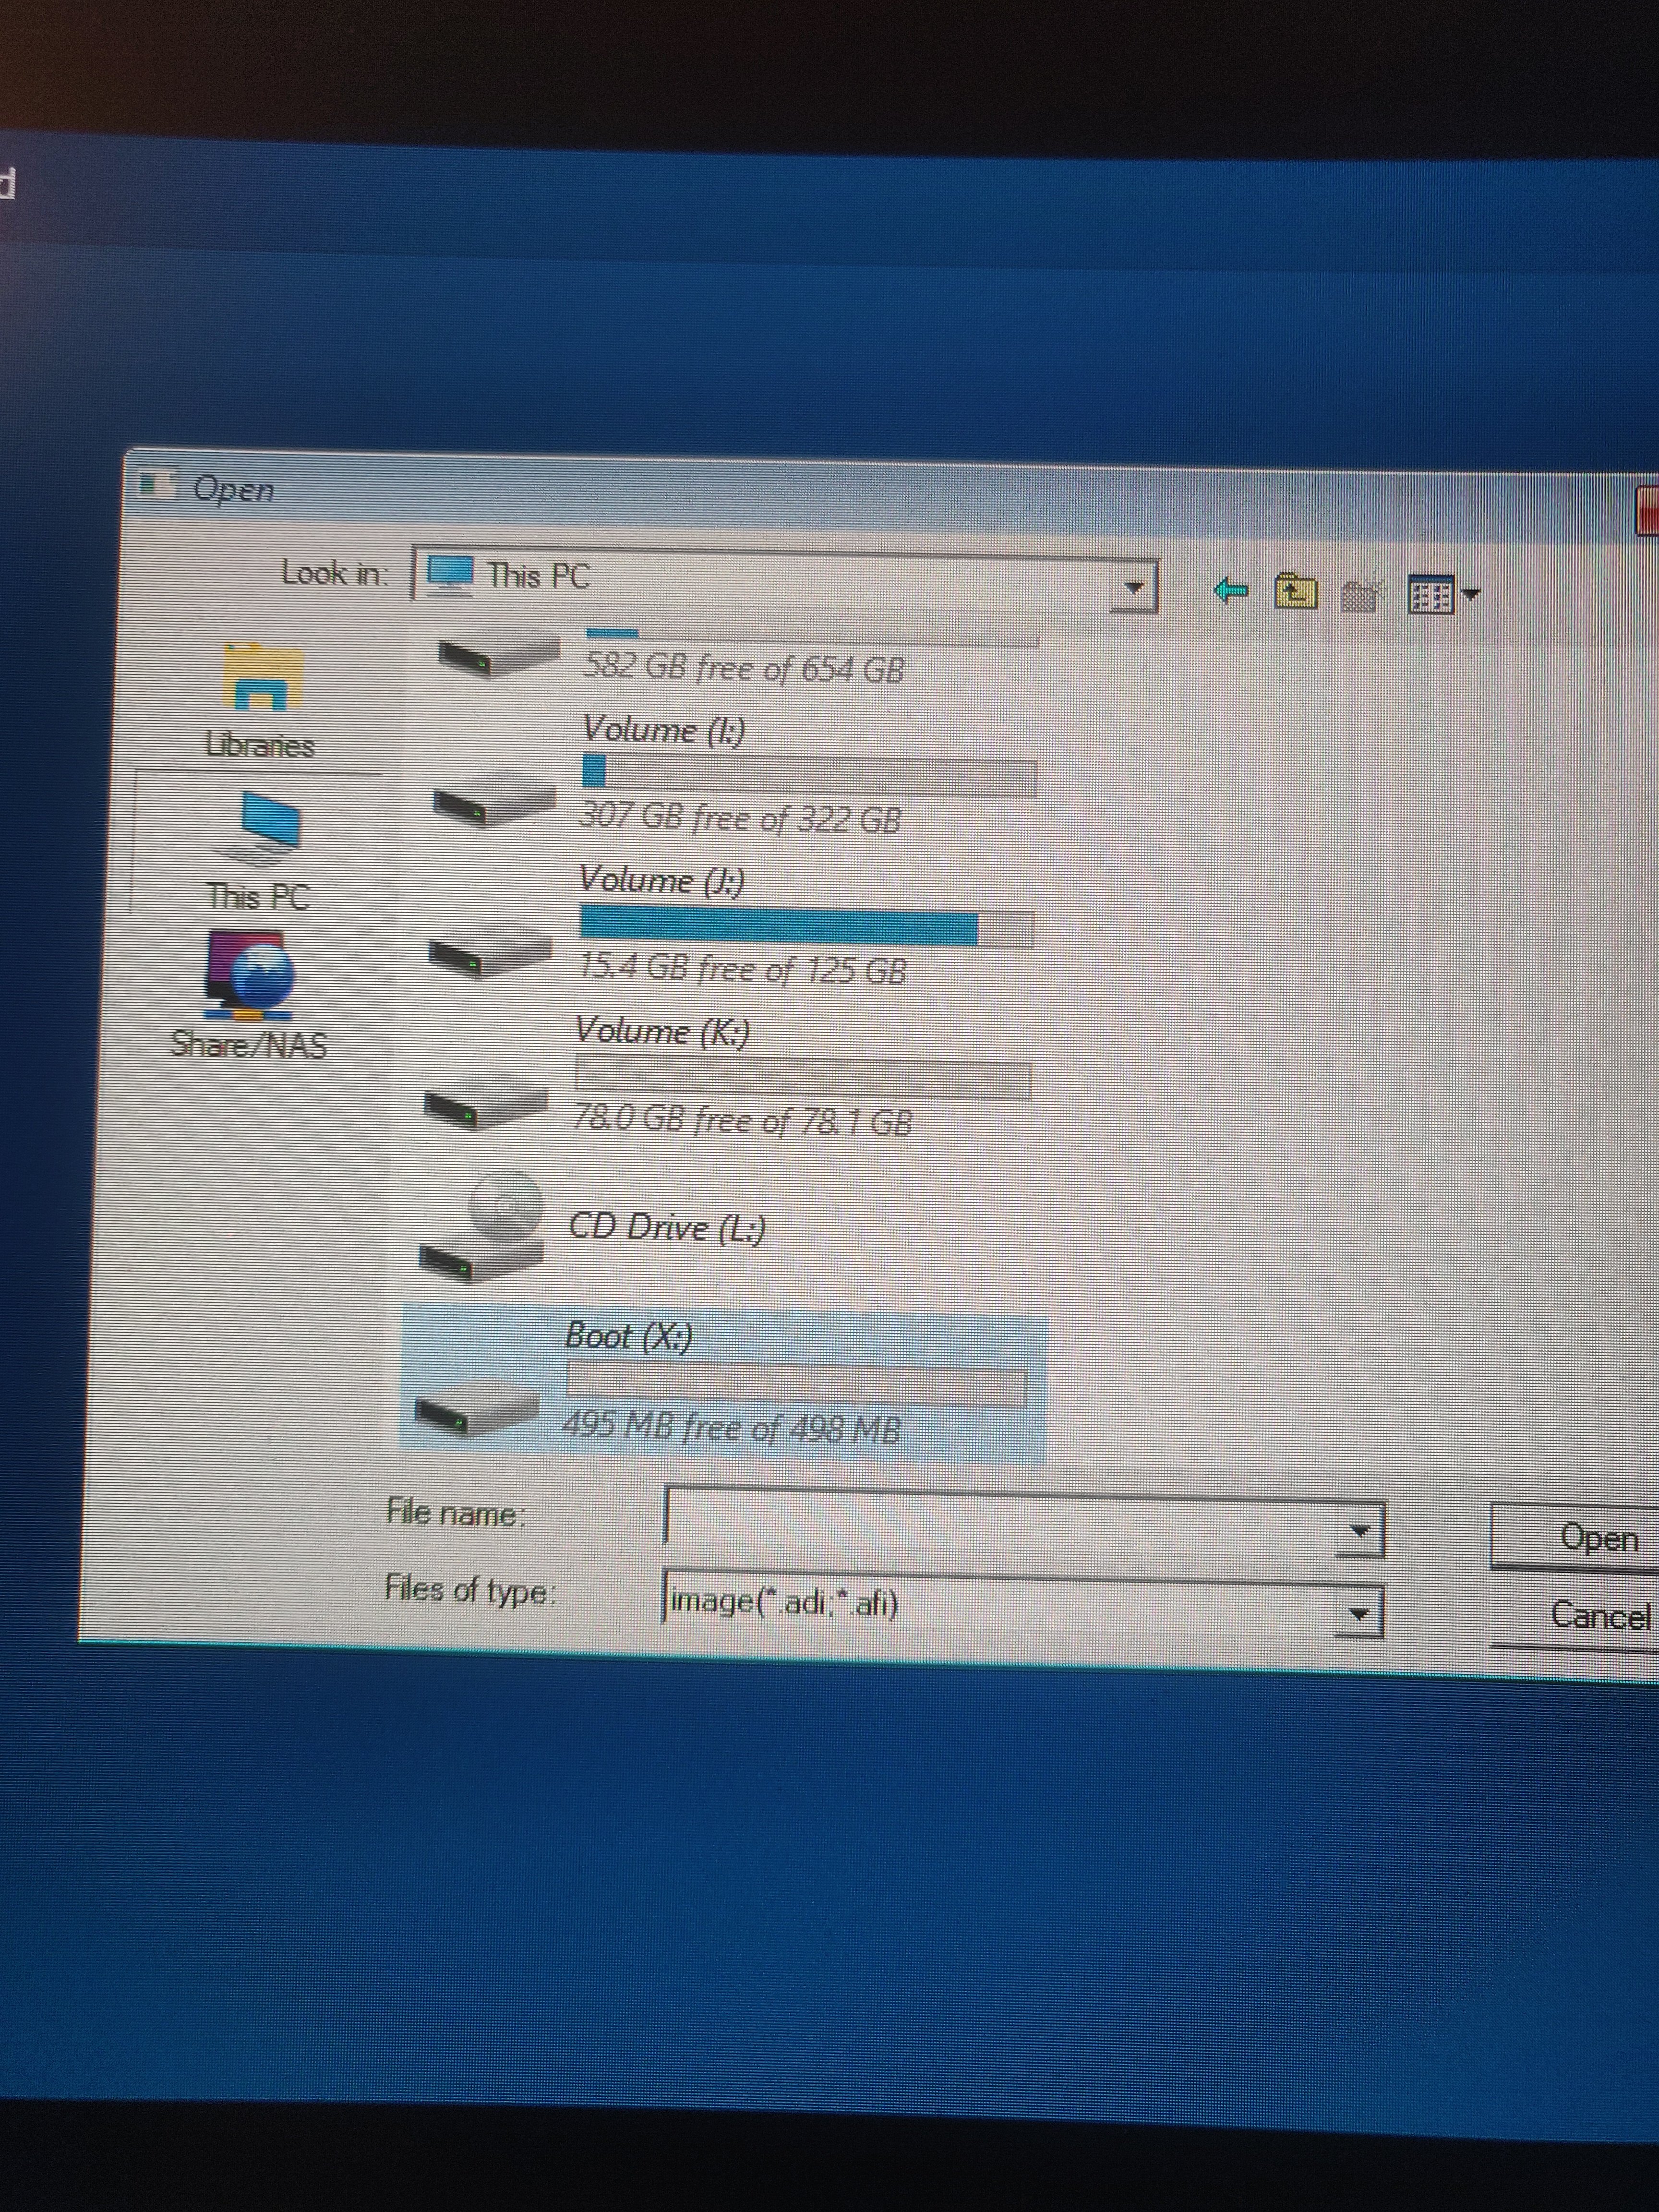Select Volume (K:) drive entry
Image resolution: width=1659 pixels, height=2212 pixels.
(661, 1033)
